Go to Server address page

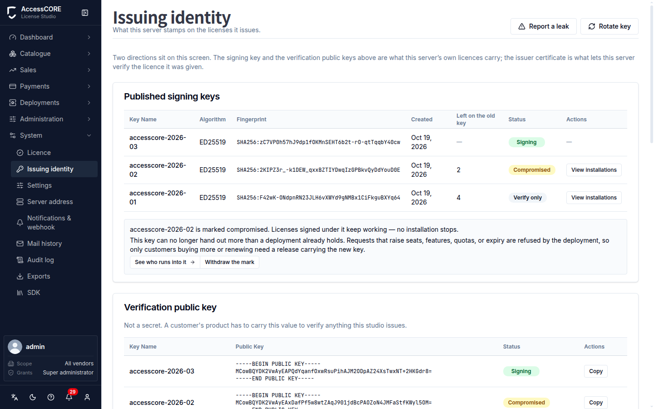pos(54,202)
